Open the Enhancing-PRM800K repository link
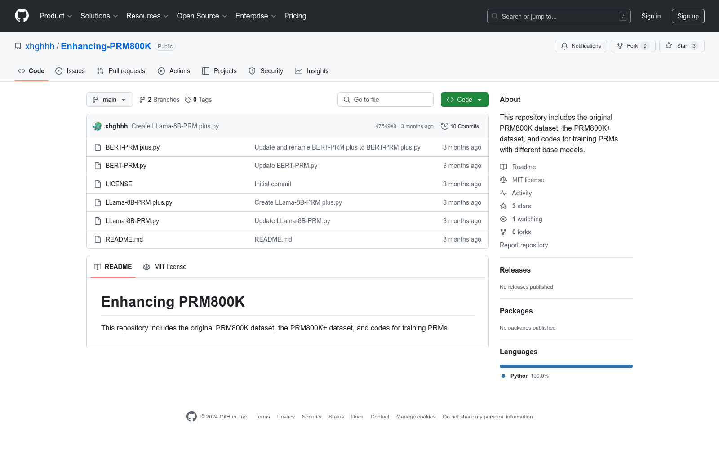Screen dimensions: 719x449 [106, 46]
